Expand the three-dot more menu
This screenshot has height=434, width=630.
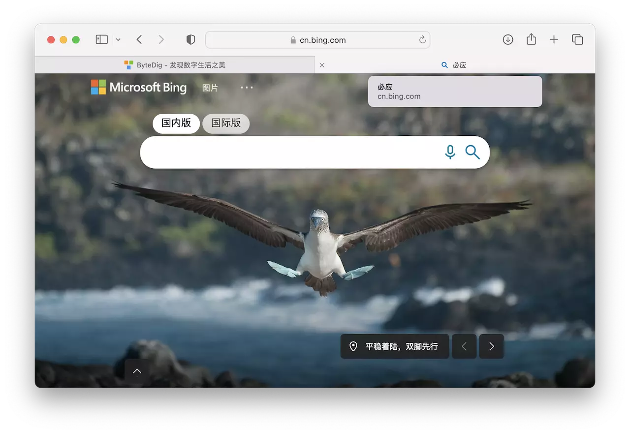247,88
